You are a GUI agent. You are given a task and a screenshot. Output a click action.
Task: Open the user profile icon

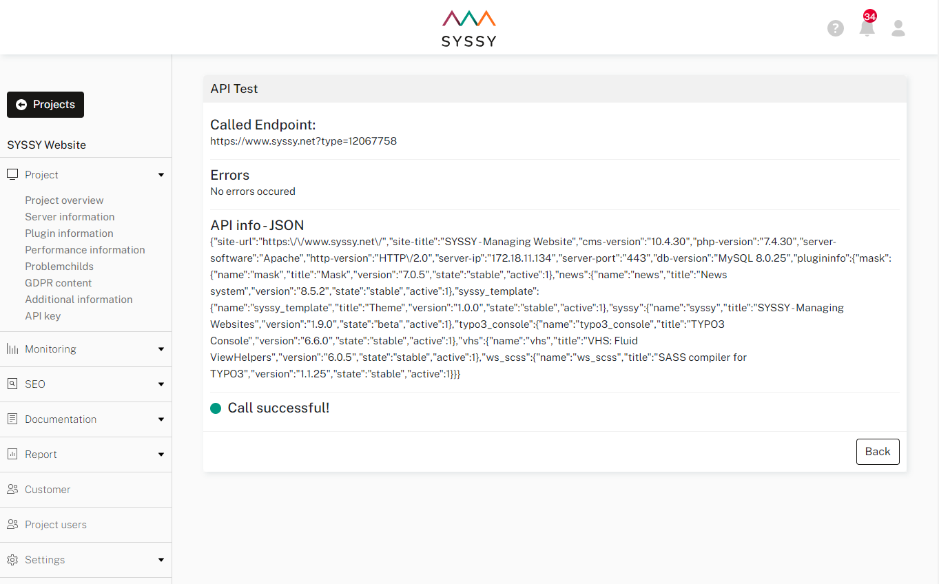[898, 28]
